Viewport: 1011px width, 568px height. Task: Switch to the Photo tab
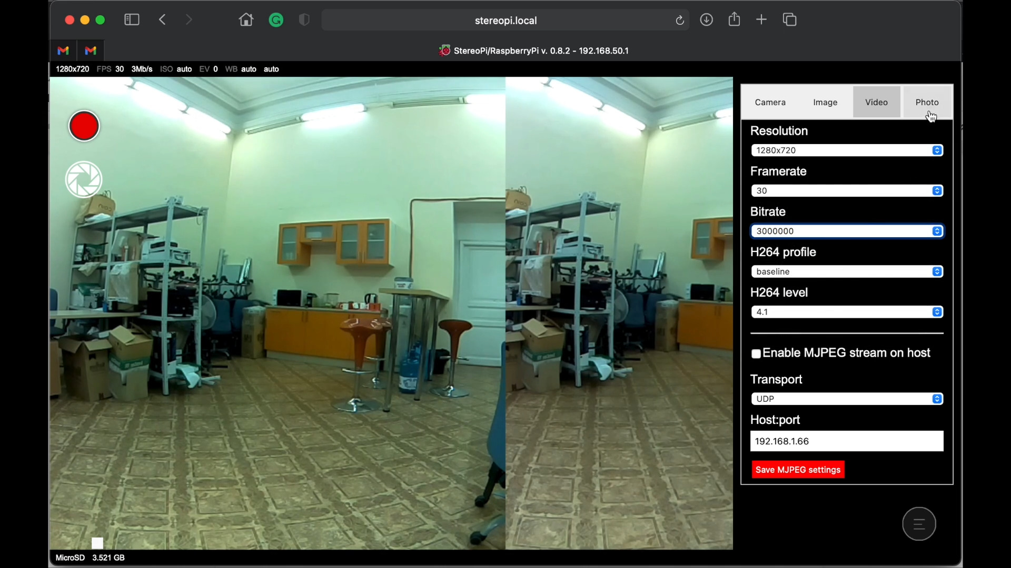pyautogui.click(x=927, y=103)
